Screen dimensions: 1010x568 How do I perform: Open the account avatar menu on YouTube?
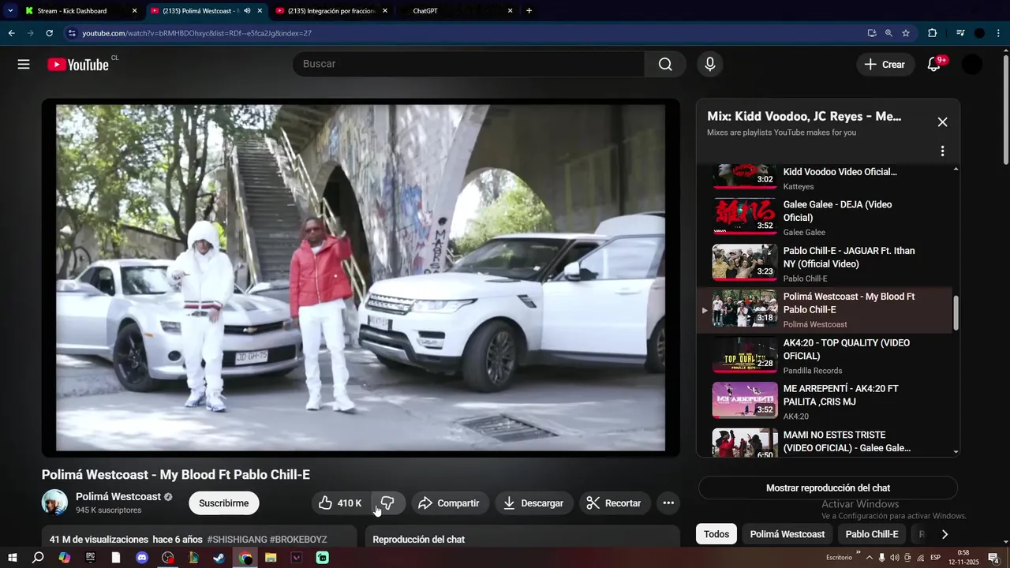[972, 65]
